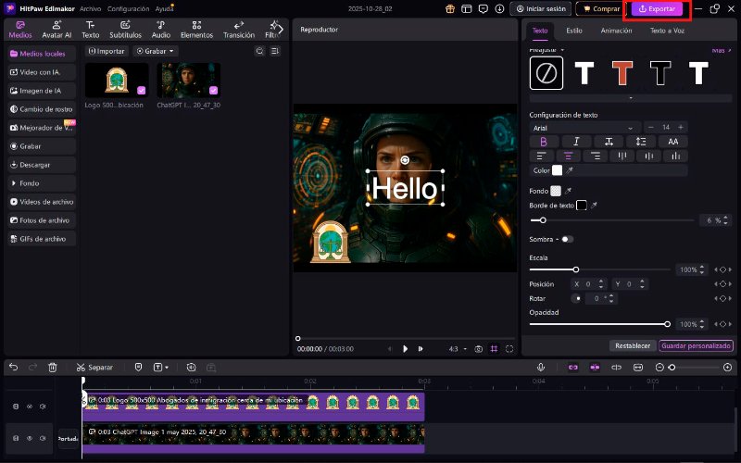The width and height of the screenshot is (741, 463).
Task: Apply uppercase AA text formatting
Action: pos(673,142)
